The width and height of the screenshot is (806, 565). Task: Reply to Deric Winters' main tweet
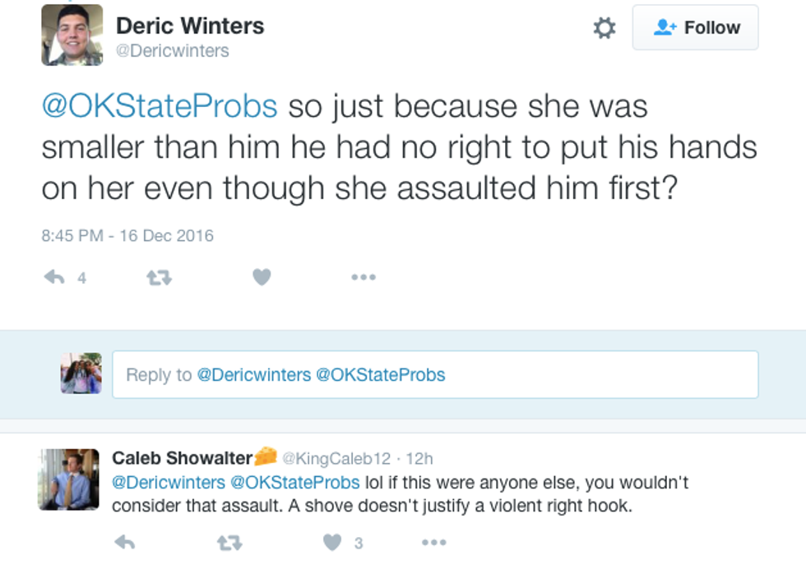click(x=54, y=278)
